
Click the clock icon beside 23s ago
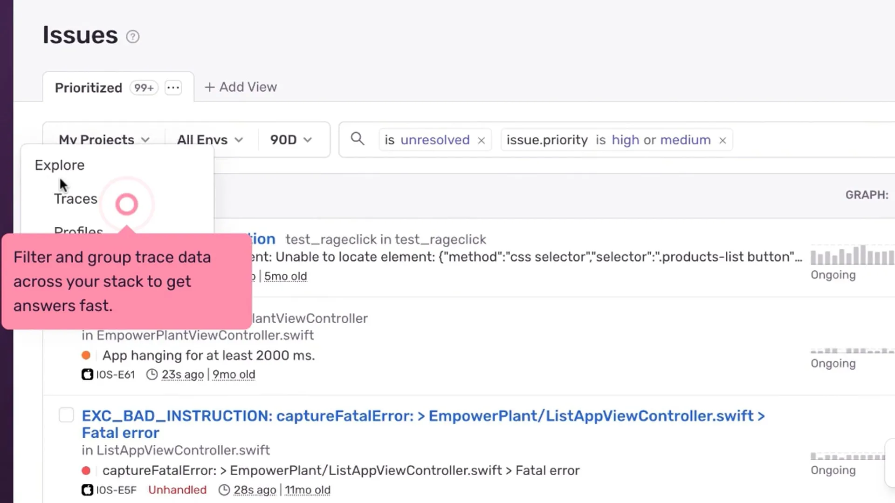(x=152, y=374)
